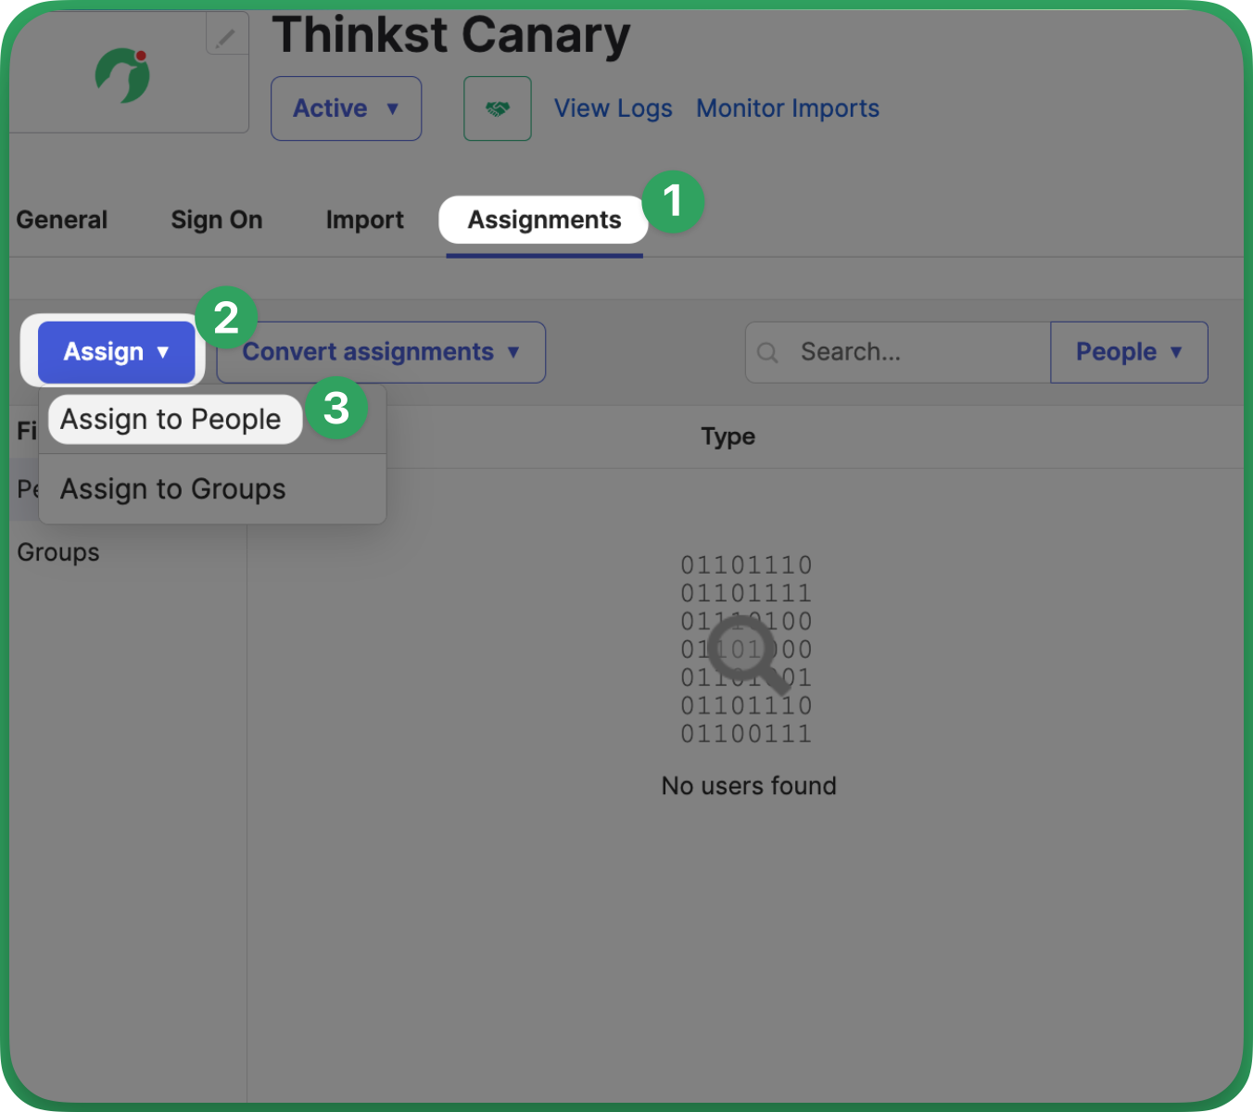Image resolution: width=1253 pixels, height=1112 pixels.
Task: Open the Assign dropdown button
Action: (117, 352)
